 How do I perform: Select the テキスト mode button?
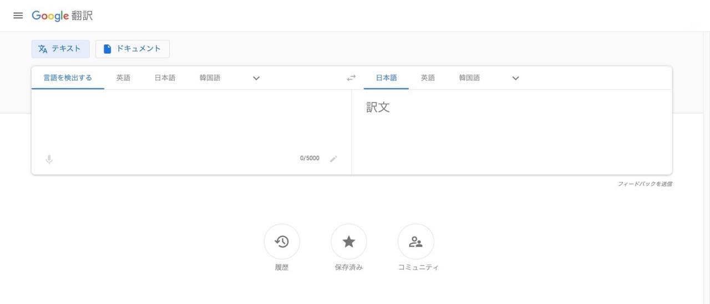60,49
